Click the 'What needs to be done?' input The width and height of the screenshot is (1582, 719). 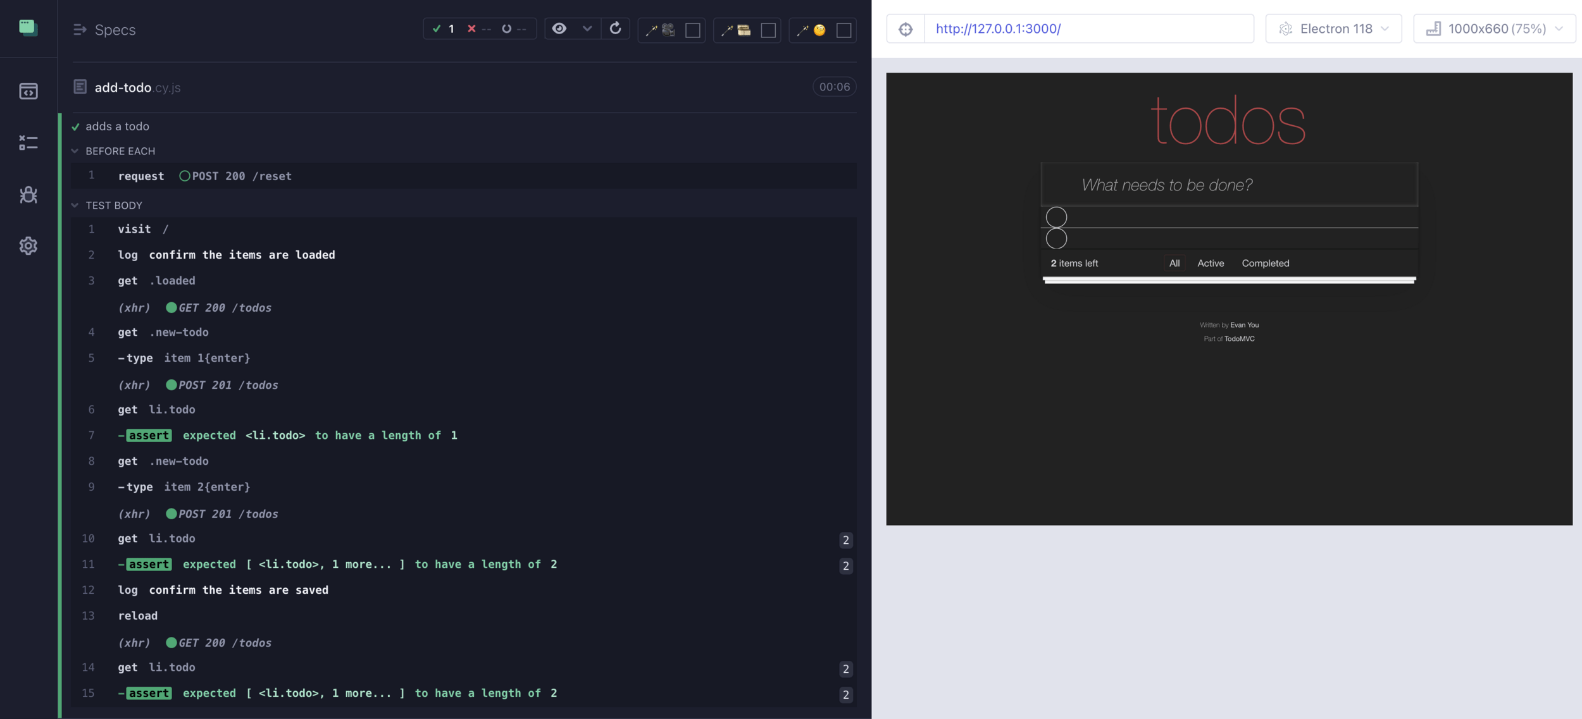(1229, 185)
